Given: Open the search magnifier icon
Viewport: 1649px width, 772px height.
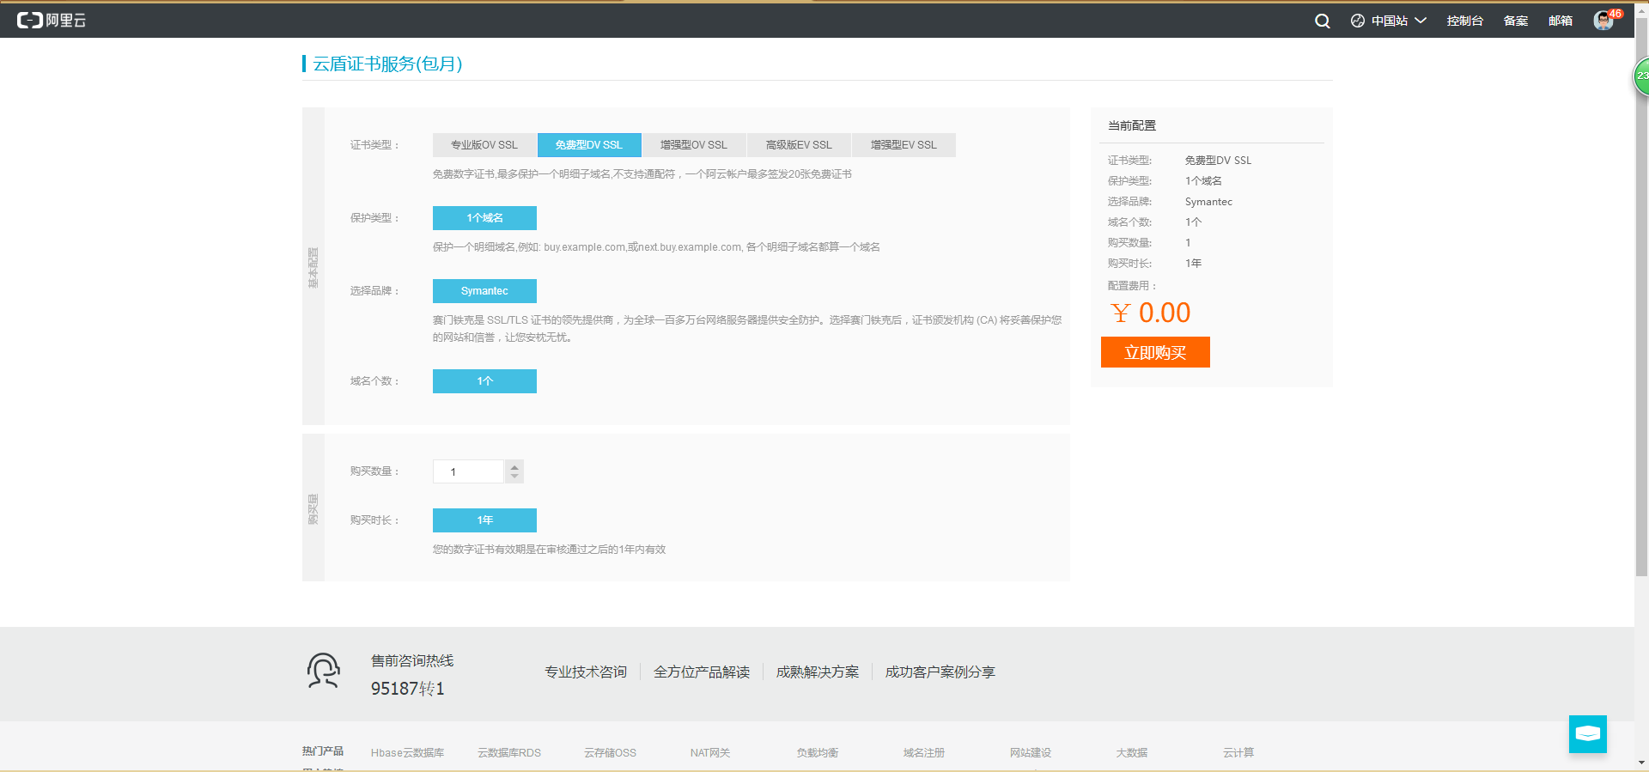Looking at the screenshot, I should coord(1322,21).
